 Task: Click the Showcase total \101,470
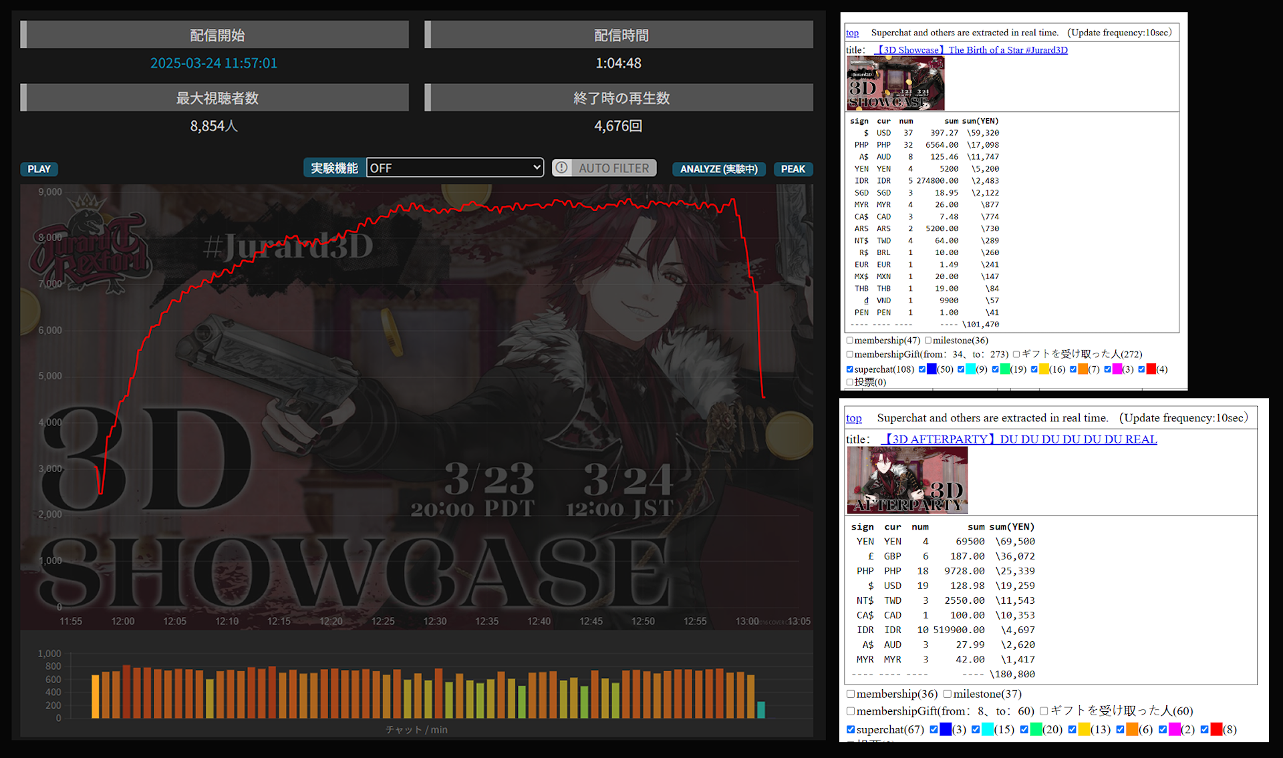pyautogui.click(x=980, y=325)
